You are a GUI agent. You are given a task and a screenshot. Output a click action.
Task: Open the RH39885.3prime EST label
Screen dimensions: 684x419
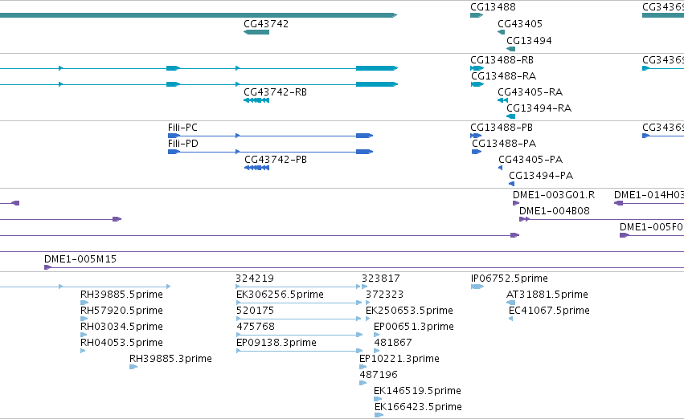[170, 359]
